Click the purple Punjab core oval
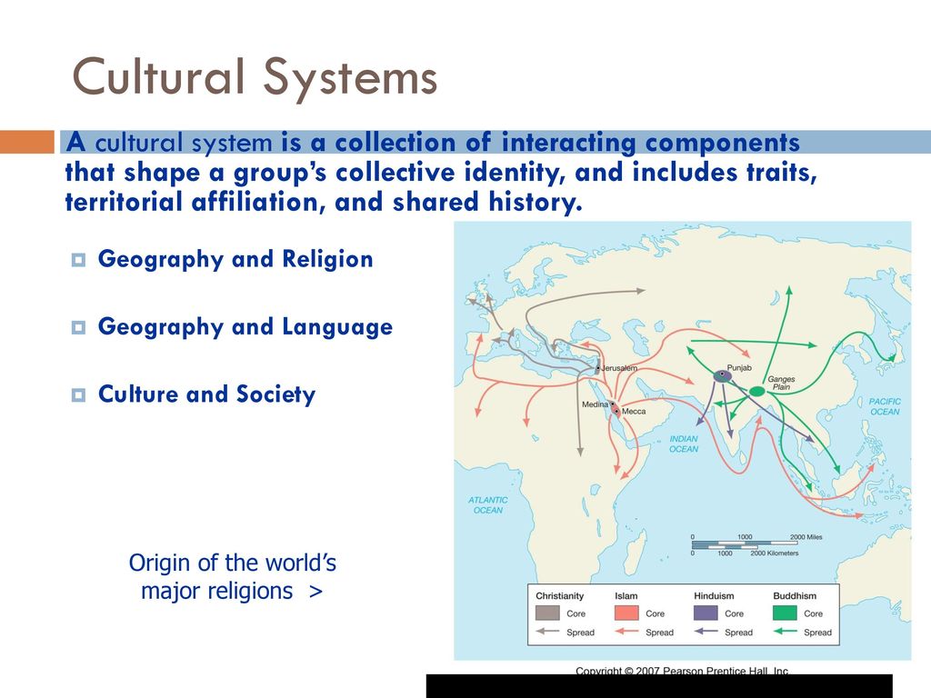931x698 pixels. tap(722, 375)
